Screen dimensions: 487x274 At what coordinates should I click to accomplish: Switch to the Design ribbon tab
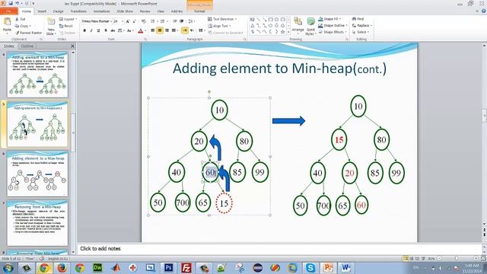(58, 11)
